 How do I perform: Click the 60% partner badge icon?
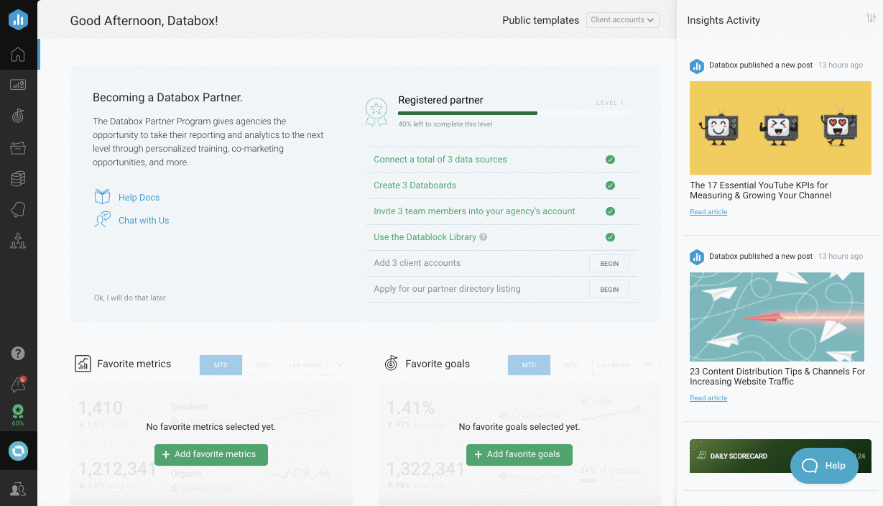click(18, 415)
